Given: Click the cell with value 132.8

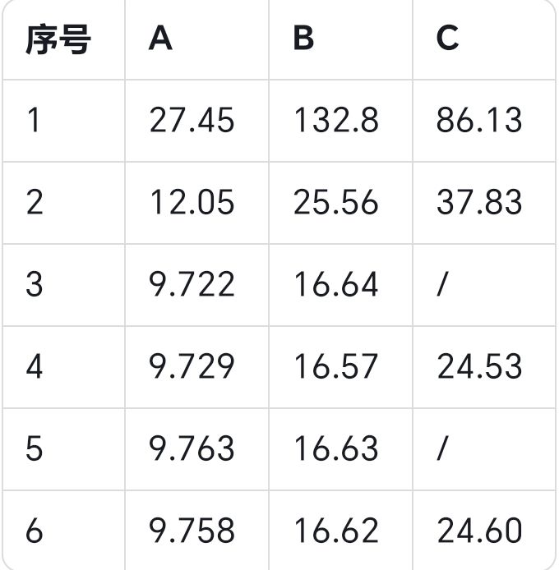Looking at the screenshot, I should click(x=335, y=121).
